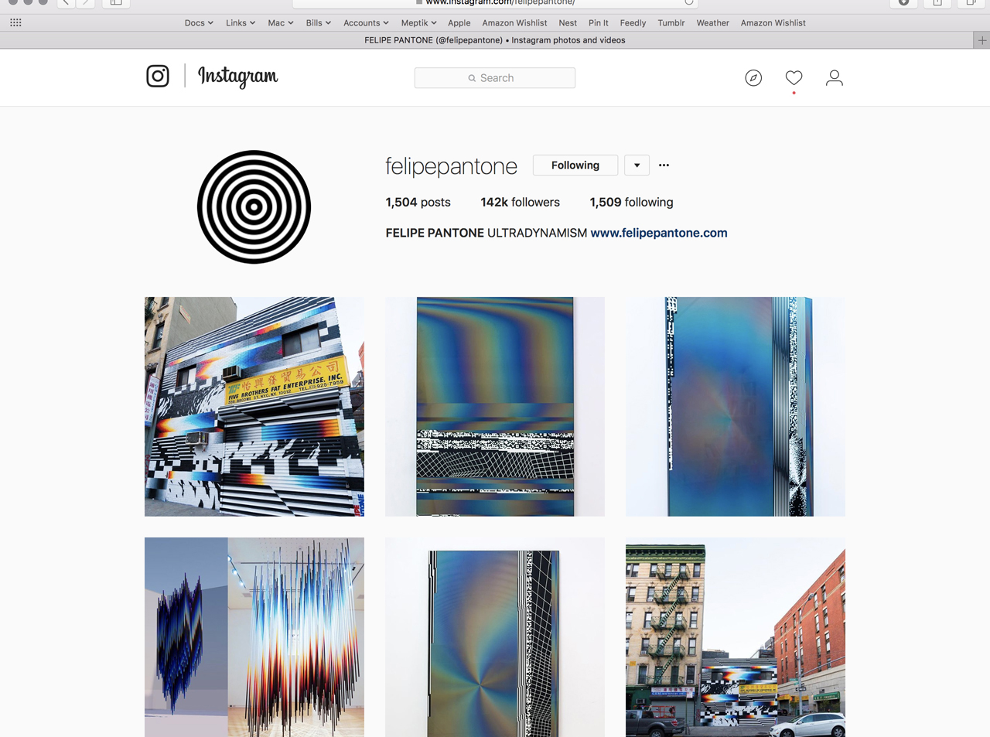Select the Tumblr bookmark in favorites bar

pyautogui.click(x=671, y=23)
